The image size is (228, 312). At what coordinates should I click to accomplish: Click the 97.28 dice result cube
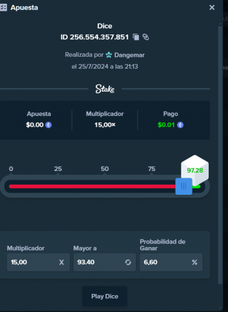(x=195, y=170)
